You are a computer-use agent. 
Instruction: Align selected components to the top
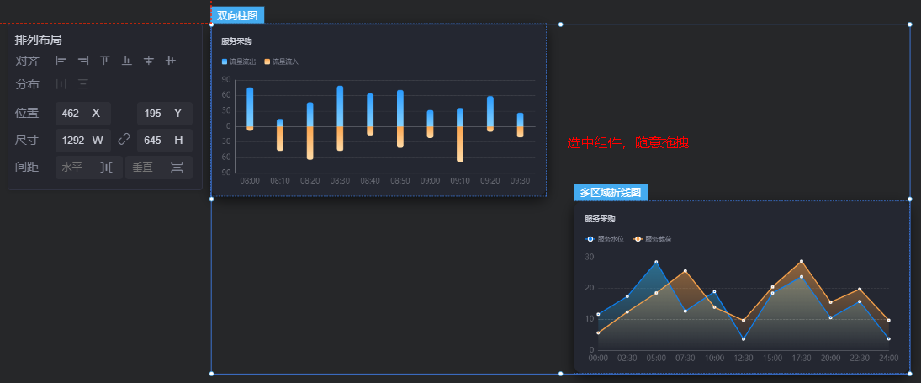pyautogui.click(x=104, y=60)
